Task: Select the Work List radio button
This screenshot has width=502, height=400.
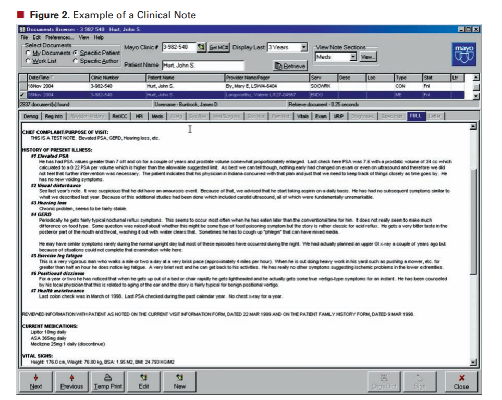Action: (x=28, y=61)
